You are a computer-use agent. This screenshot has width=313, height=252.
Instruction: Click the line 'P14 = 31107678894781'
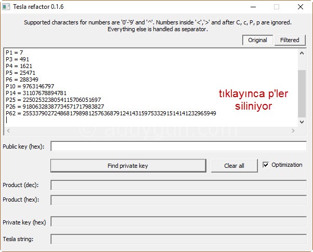(36, 93)
